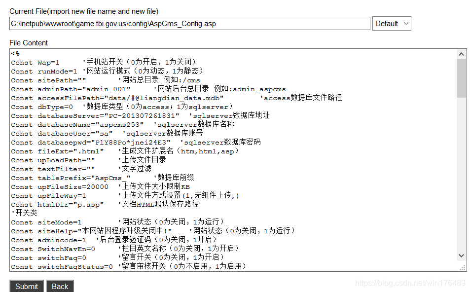The height and width of the screenshot is (292, 470).
Task: Click the textarea resize grip corner
Action: 463,268
